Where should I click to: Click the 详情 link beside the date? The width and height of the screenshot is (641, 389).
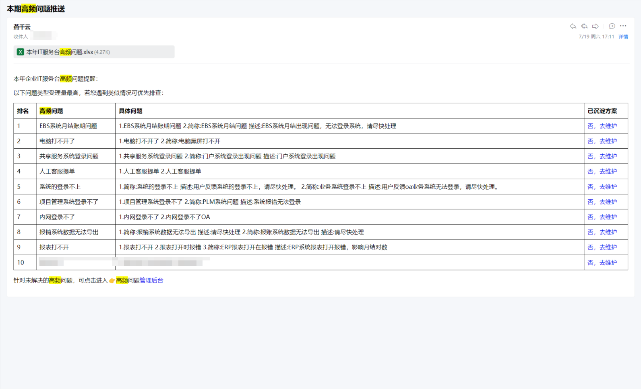coord(623,37)
